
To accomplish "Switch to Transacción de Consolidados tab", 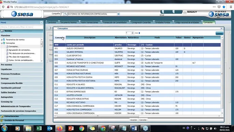I will 115,23.
